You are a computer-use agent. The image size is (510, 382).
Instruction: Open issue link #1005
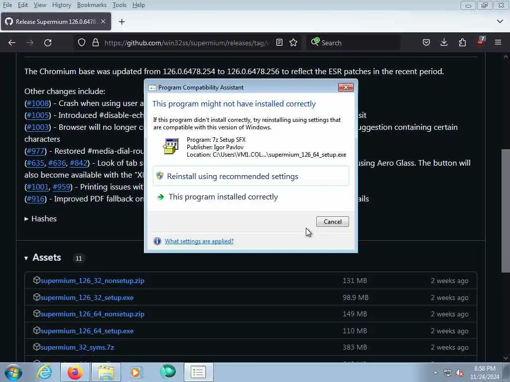click(x=38, y=115)
